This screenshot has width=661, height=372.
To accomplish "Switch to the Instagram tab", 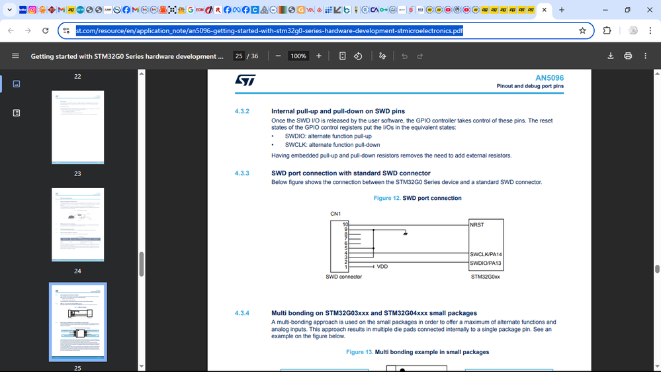I will click(32, 10).
